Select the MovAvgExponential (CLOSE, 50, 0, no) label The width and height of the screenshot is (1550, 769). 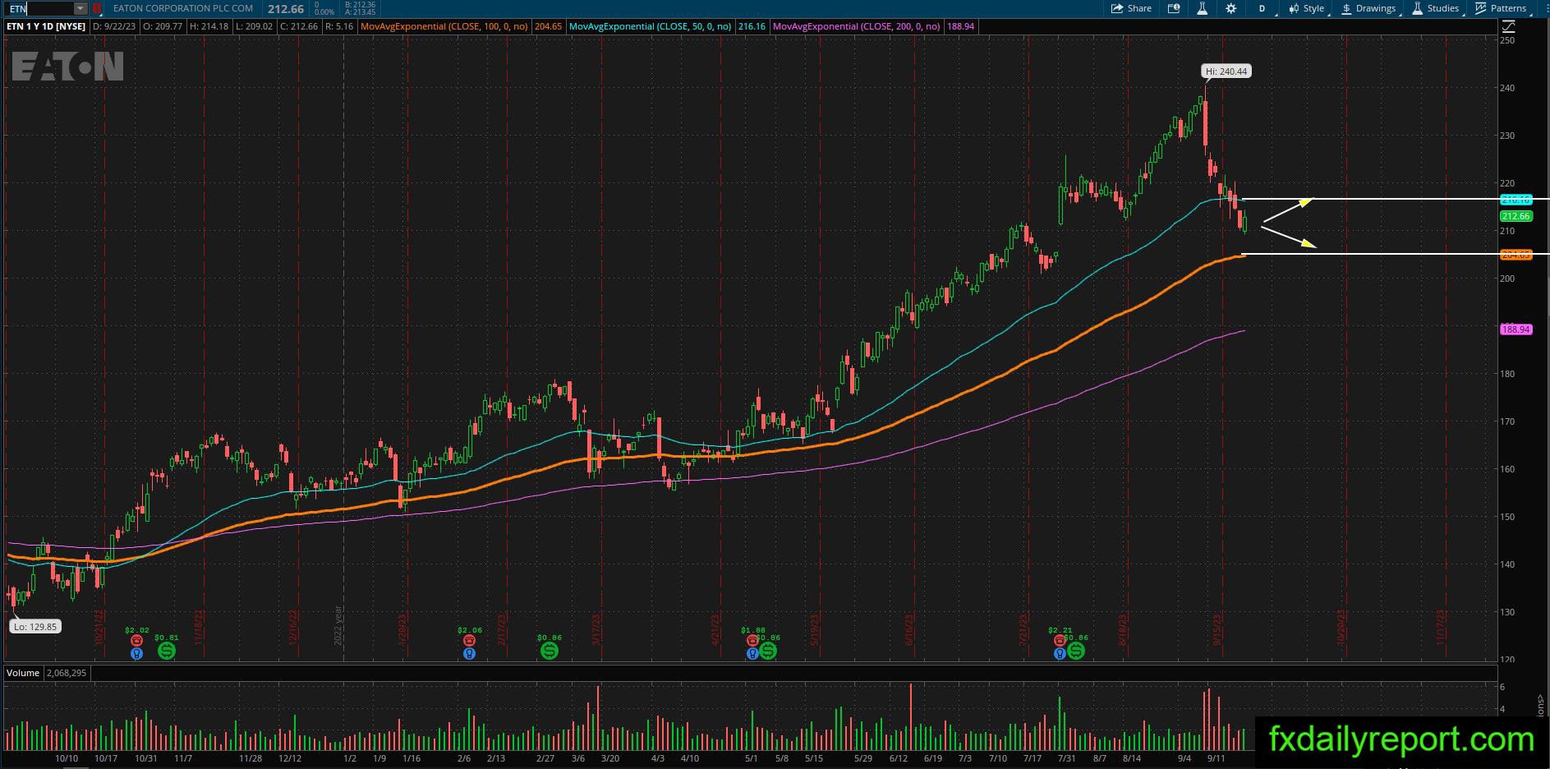651,26
